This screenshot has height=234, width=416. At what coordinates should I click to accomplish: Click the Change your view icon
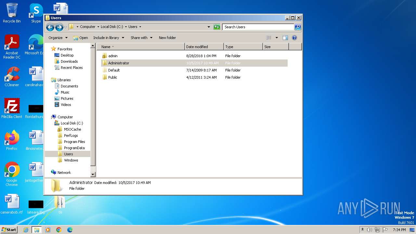coord(269,38)
